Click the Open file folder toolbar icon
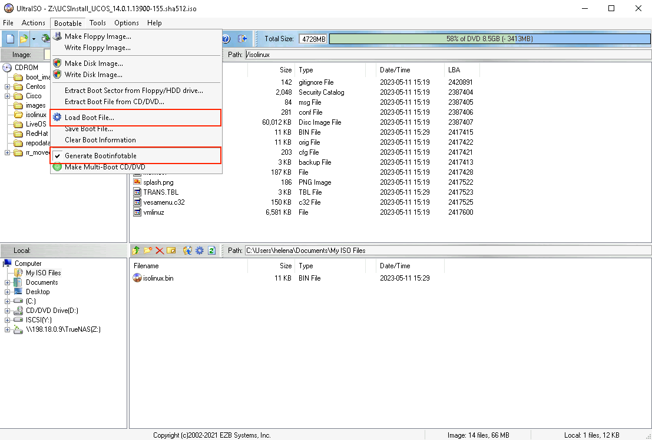Screen dimensions: 652x440 point(24,39)
